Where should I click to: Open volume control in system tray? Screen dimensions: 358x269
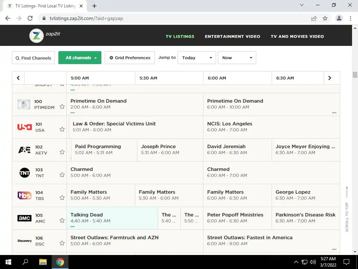coord(313,262)
